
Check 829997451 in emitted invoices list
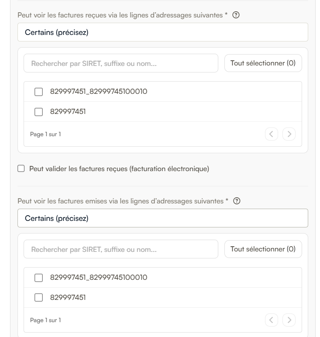click(x=39, y=298)
